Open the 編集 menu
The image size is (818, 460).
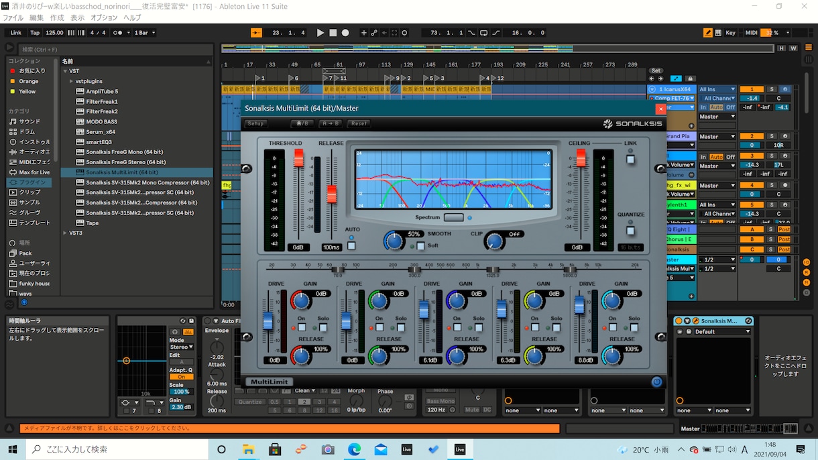pyautogui.click(x=36, y=17)
